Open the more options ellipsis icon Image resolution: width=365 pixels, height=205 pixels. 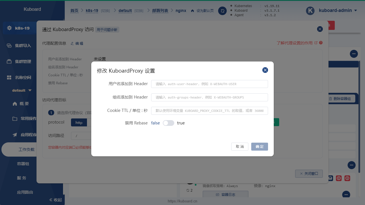[354, 54]
